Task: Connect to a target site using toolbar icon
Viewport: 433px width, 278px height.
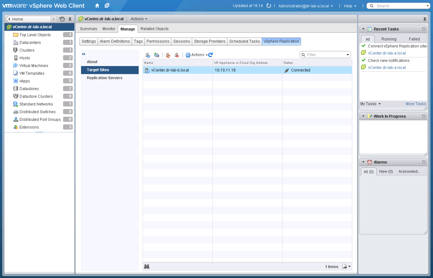Action: [x=148, y=55]
